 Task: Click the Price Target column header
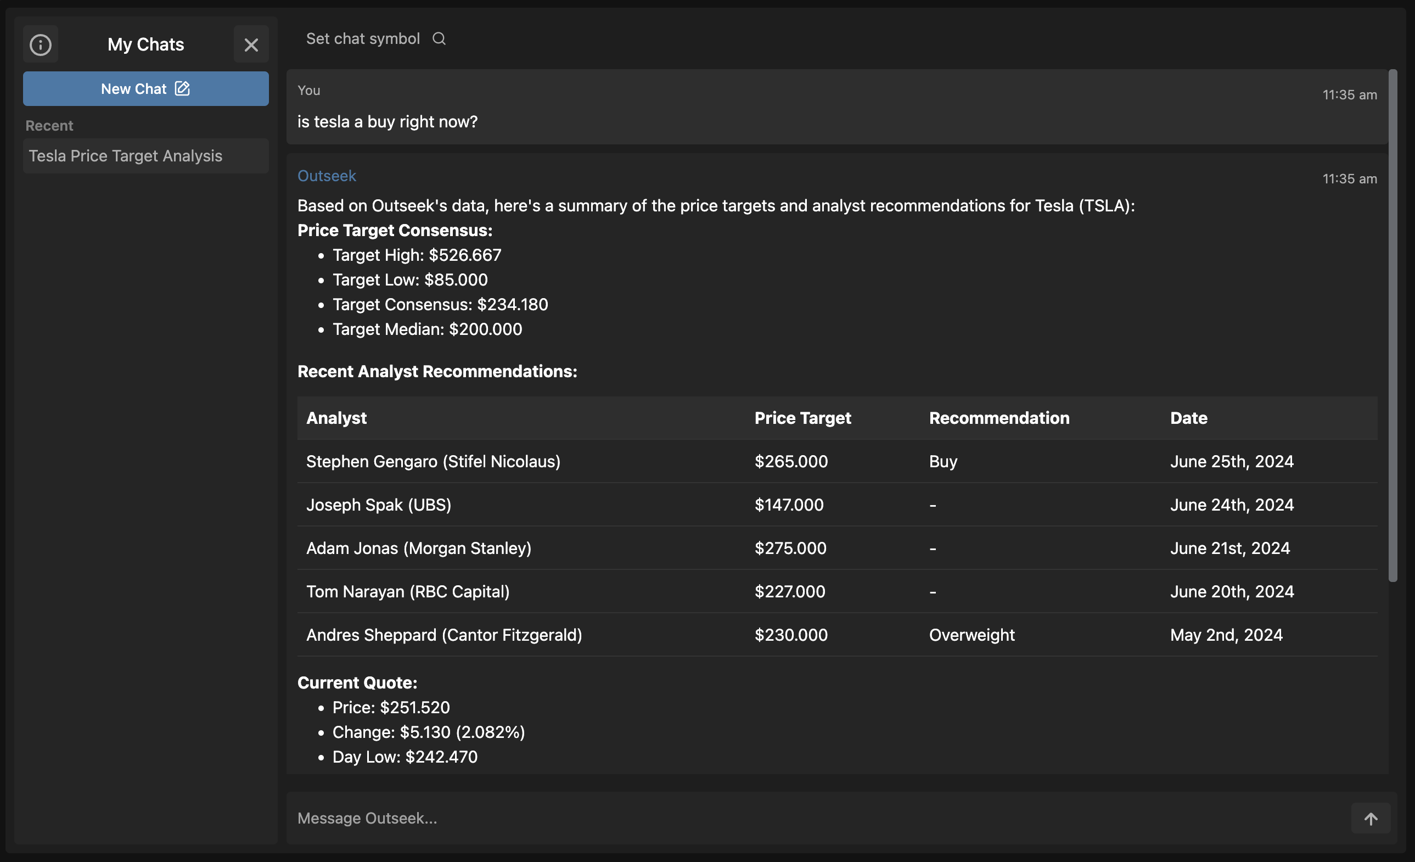[x=802, y=417]
